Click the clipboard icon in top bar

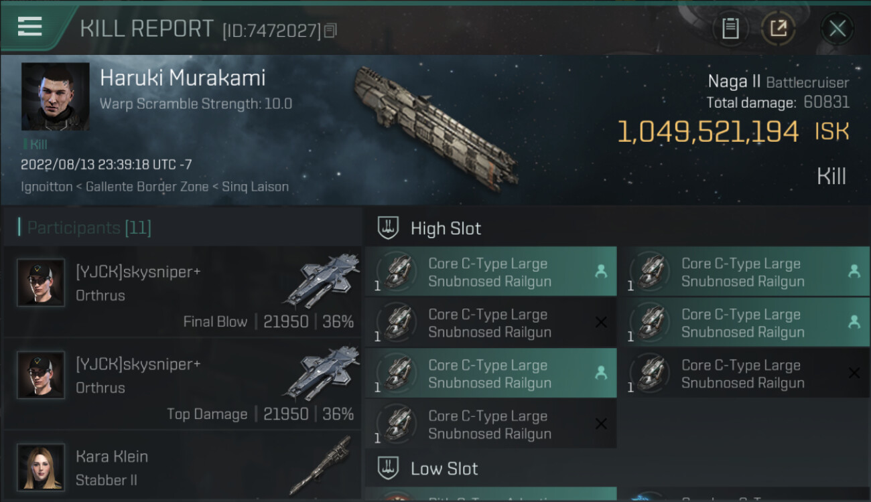(730, 29)
